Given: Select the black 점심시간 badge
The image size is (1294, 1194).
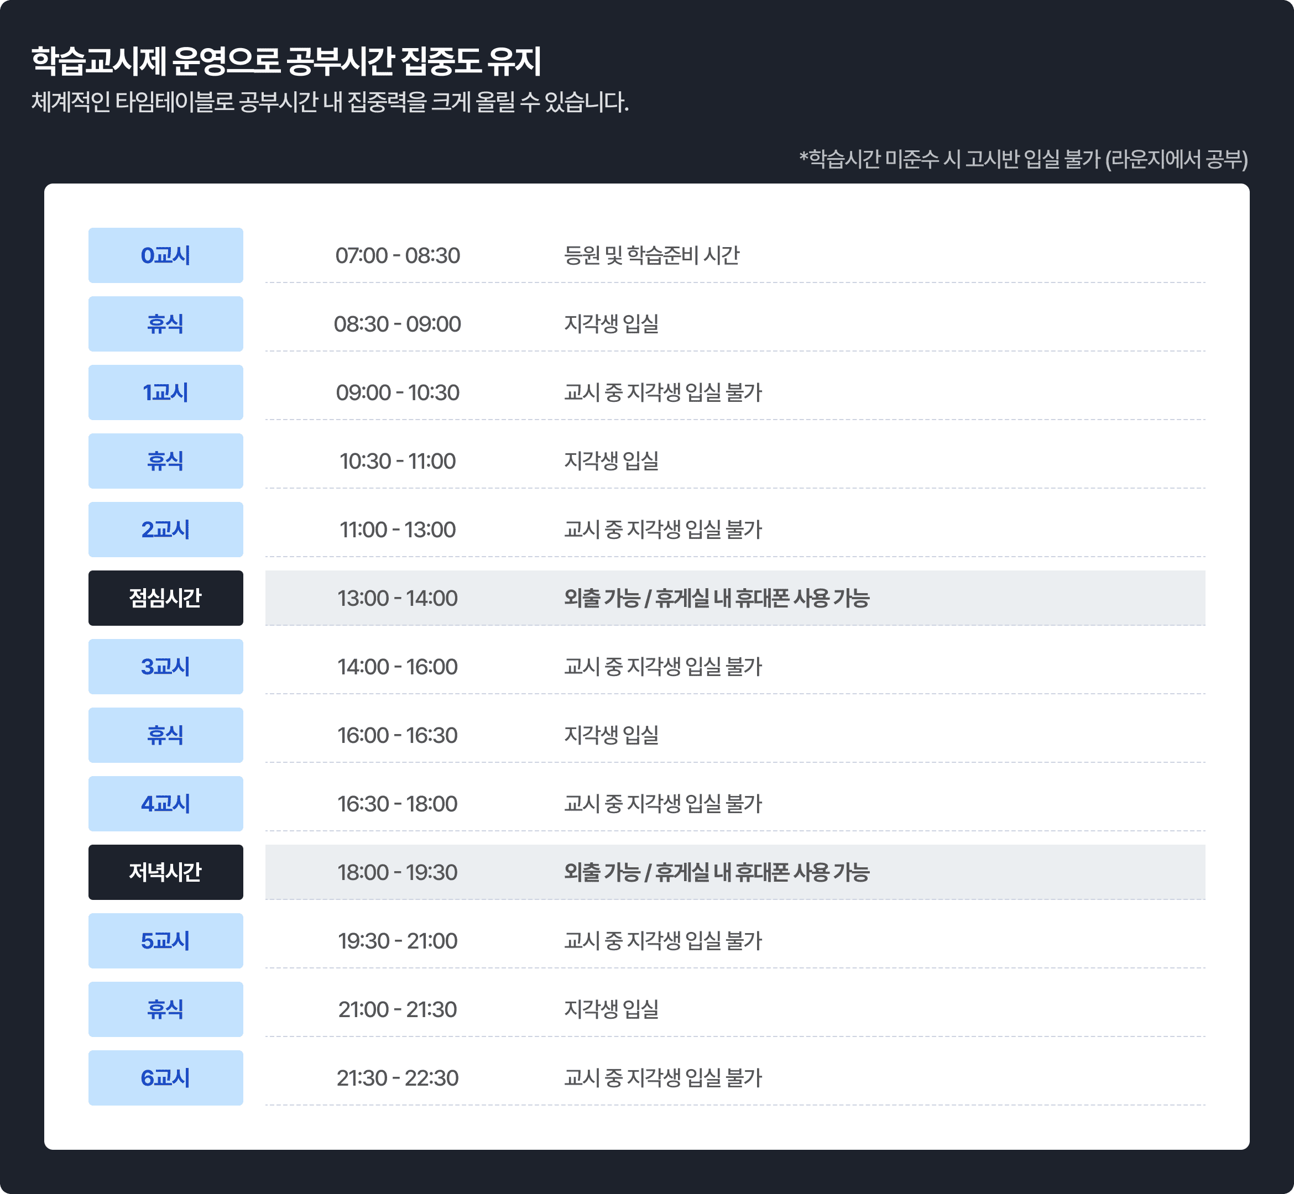Looking at the screenshot, I should pos(165,598).
